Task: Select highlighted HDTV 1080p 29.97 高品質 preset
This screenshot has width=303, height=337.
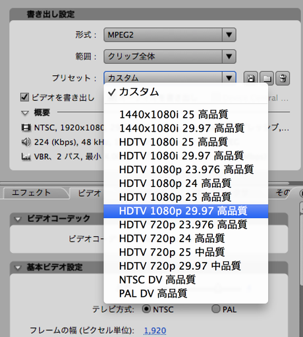Action: [x=186, y=211]
